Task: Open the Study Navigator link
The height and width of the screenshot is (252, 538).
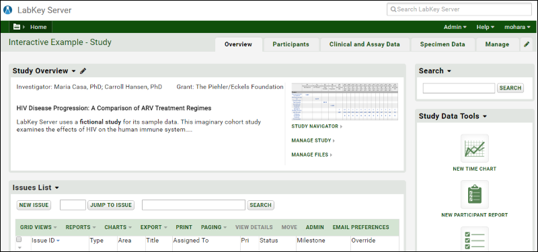Action: coord(317,126)
